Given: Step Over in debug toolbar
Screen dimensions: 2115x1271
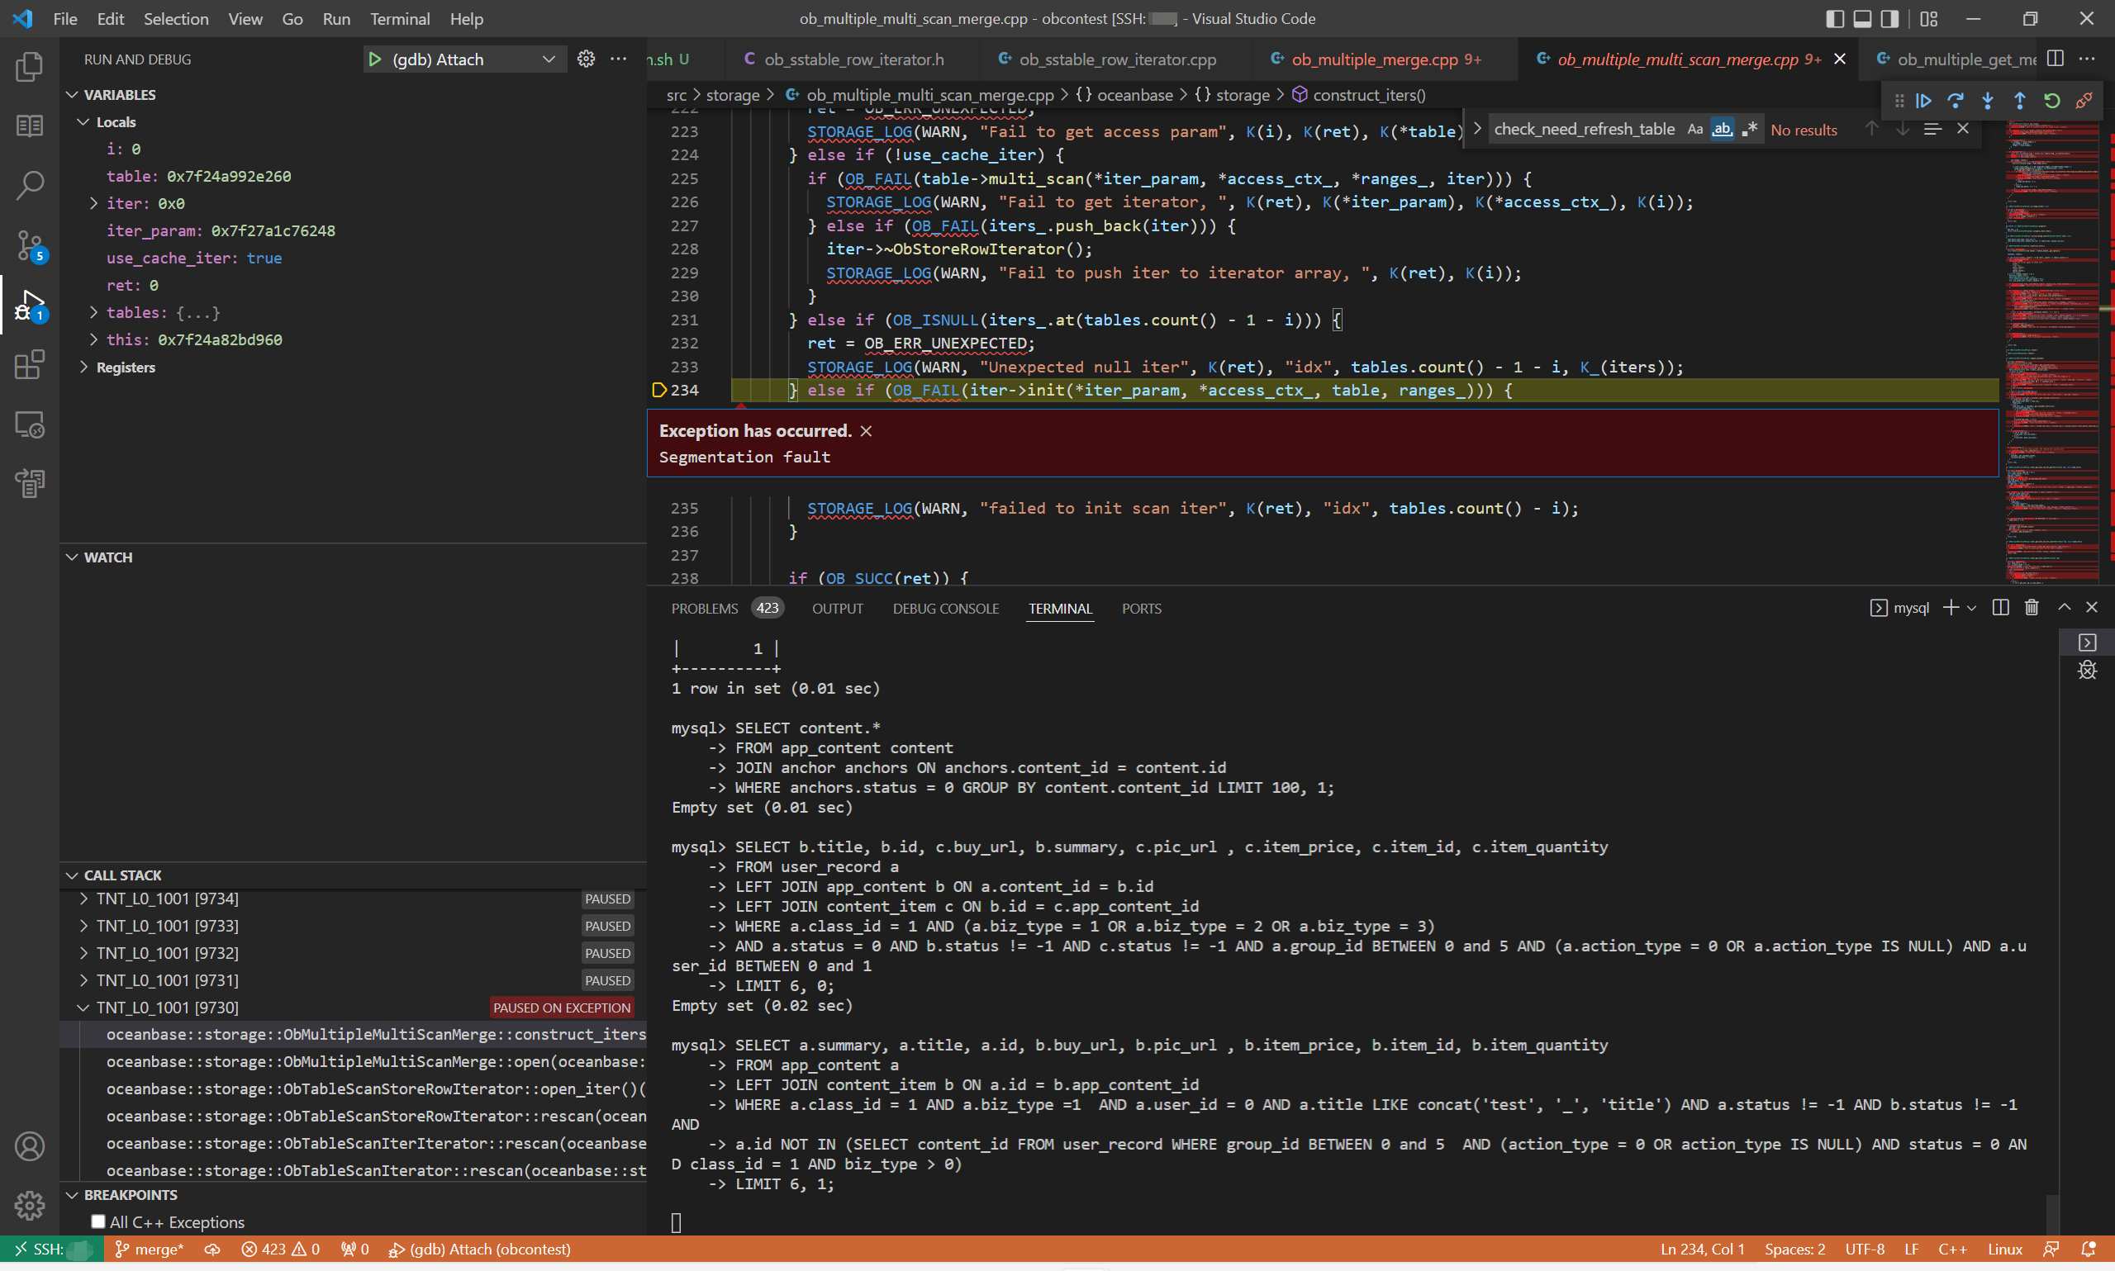Looking at the screenshot, I should click(1956, 101).
